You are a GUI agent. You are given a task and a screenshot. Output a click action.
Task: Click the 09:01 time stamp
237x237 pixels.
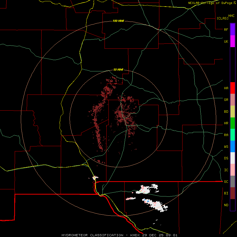tap(171, 235)
